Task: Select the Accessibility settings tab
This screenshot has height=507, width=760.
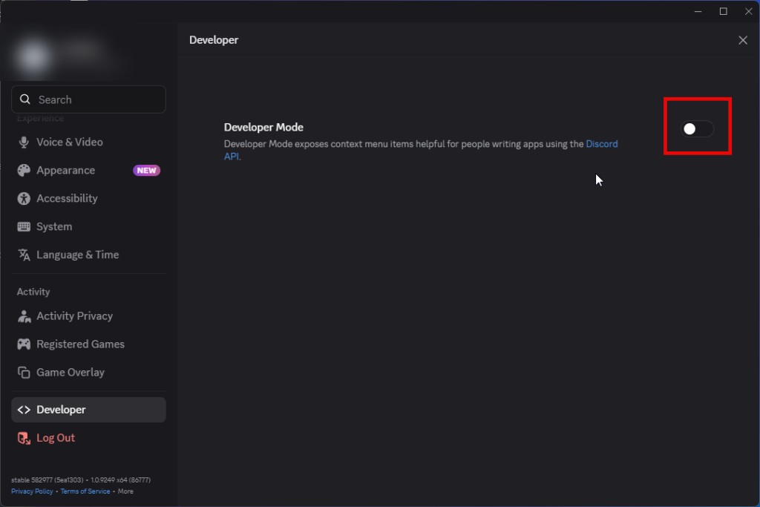Action: point(88,198)
